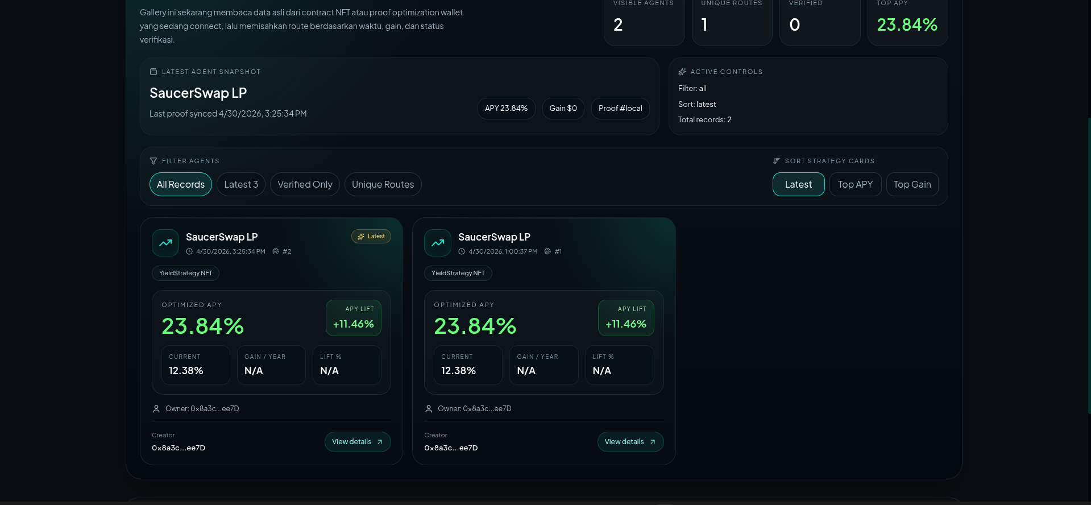
Task: Sort strategy cards by Top Gain
Action: 912,184
